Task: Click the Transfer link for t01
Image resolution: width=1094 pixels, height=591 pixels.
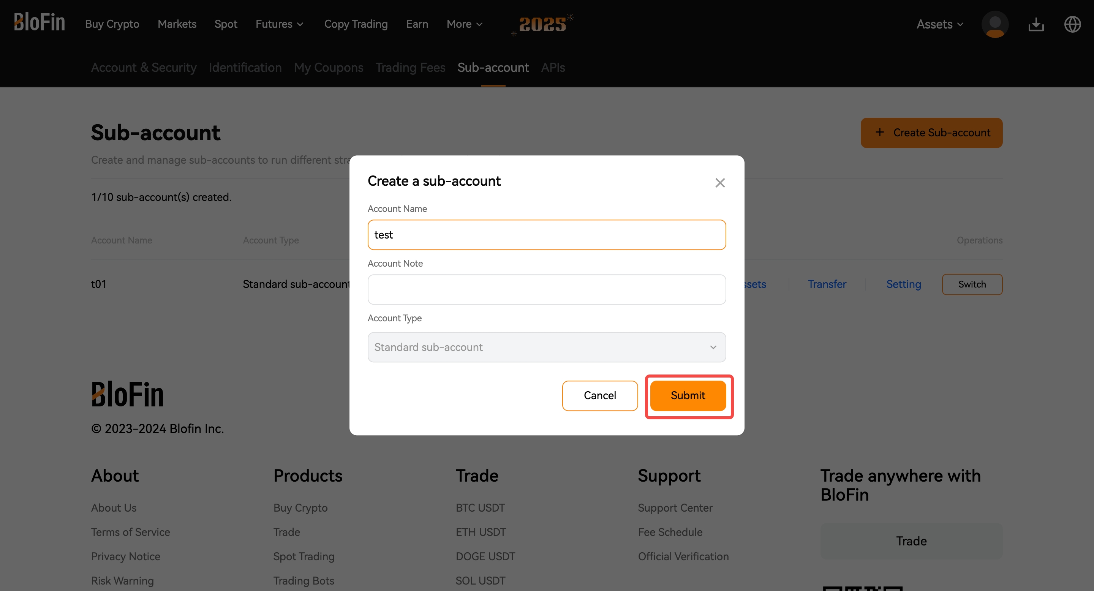Action: click(827, 284)
